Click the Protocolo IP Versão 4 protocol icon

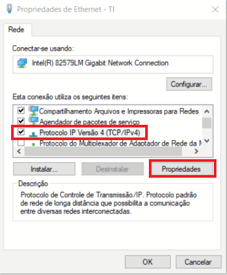(33, 134)
